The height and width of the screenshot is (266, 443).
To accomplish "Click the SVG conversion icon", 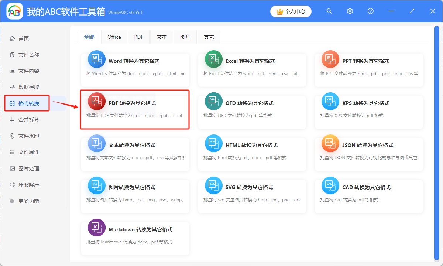I will click(x=213, y=185).
